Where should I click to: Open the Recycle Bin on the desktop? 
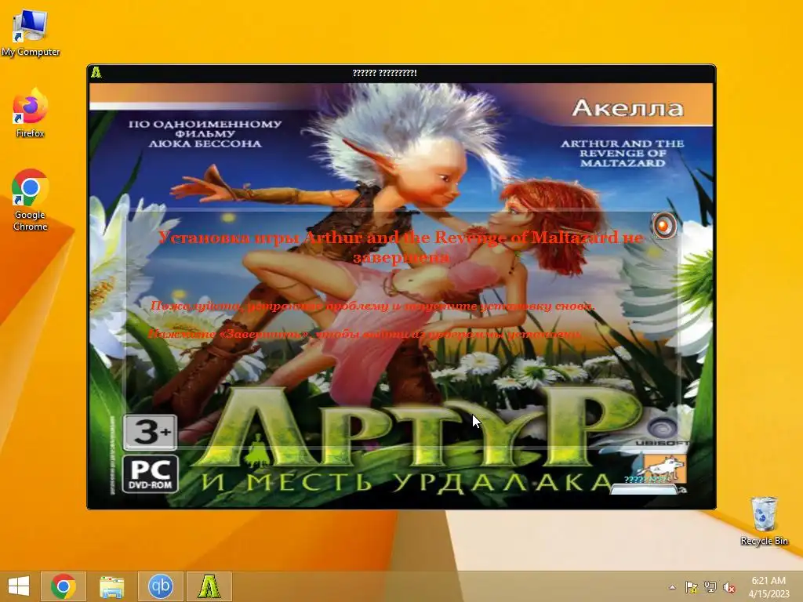pyautogui.click(x=764, y=520)
